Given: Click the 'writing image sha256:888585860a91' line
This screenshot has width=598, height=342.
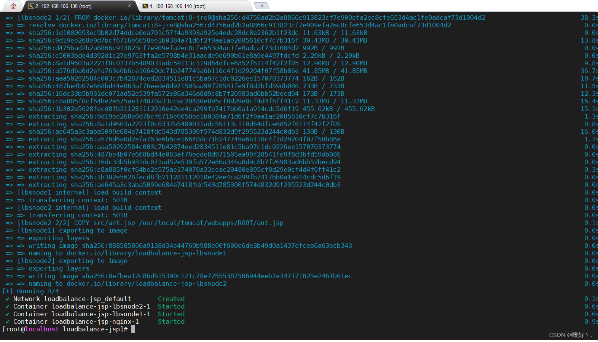Looking at the screenshot, I should point(179,245).
